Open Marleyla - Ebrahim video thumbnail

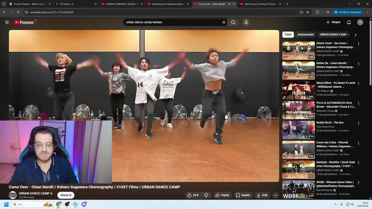(298, 170)
